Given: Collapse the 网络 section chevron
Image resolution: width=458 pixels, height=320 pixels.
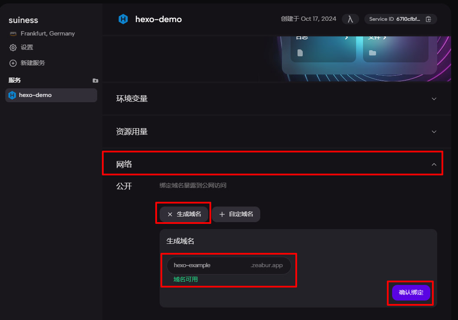Looking at the screenshot, I should click(434, 165).
